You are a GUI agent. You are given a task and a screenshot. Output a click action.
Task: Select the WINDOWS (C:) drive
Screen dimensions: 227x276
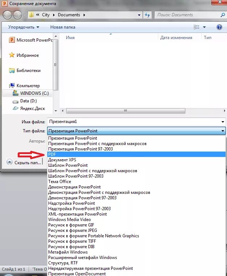click(28, 93)
